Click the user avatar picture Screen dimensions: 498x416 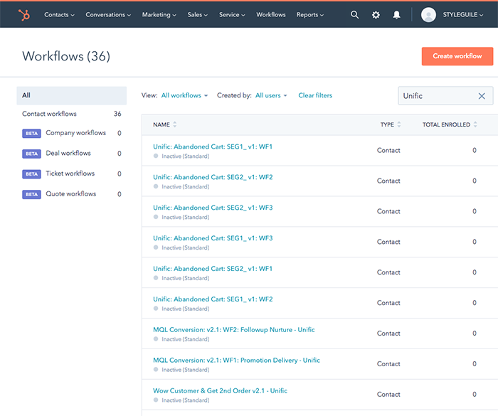tap(428, 15)
